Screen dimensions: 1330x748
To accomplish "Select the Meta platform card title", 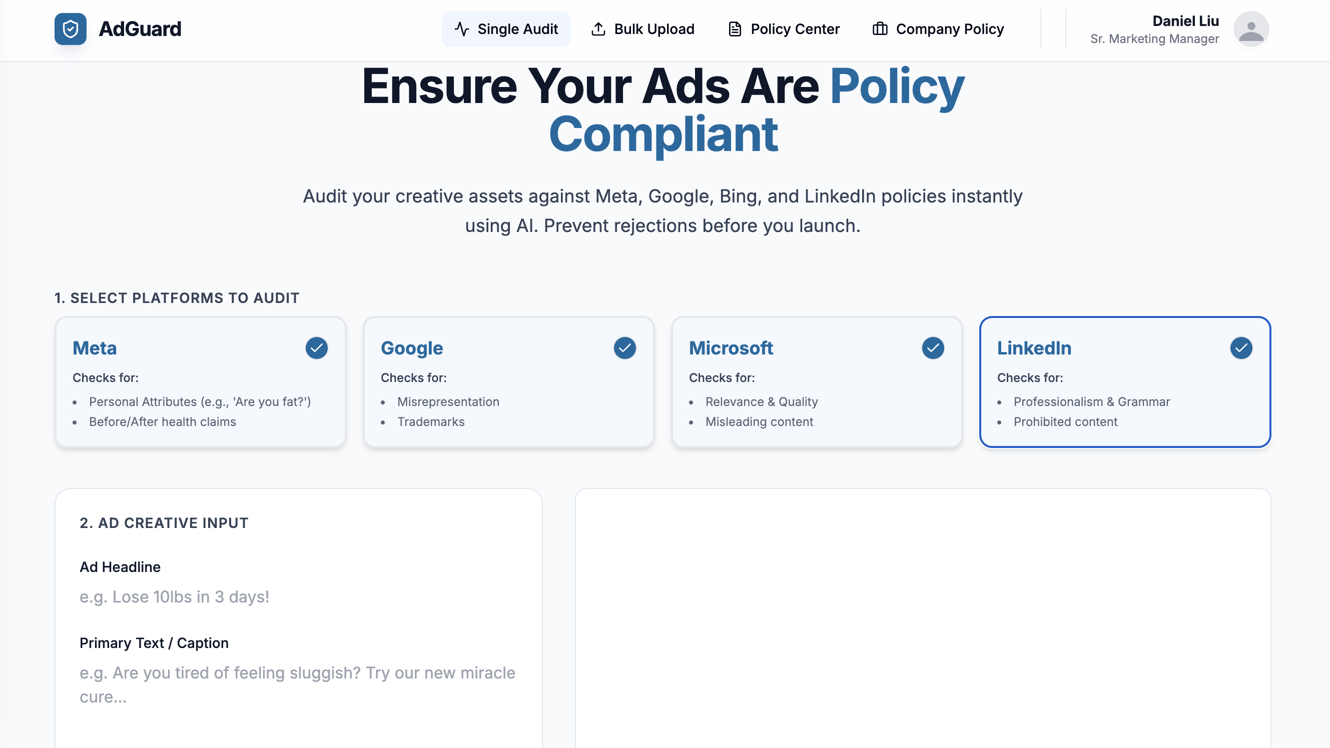I will pos(95,348).
